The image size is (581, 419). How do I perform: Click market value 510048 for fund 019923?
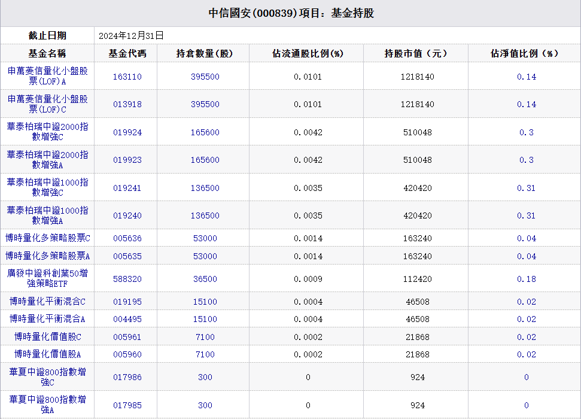[417, 160]
